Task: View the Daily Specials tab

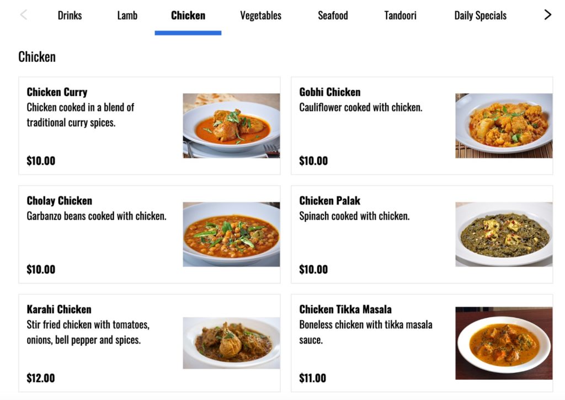Action: click(479, 15)
